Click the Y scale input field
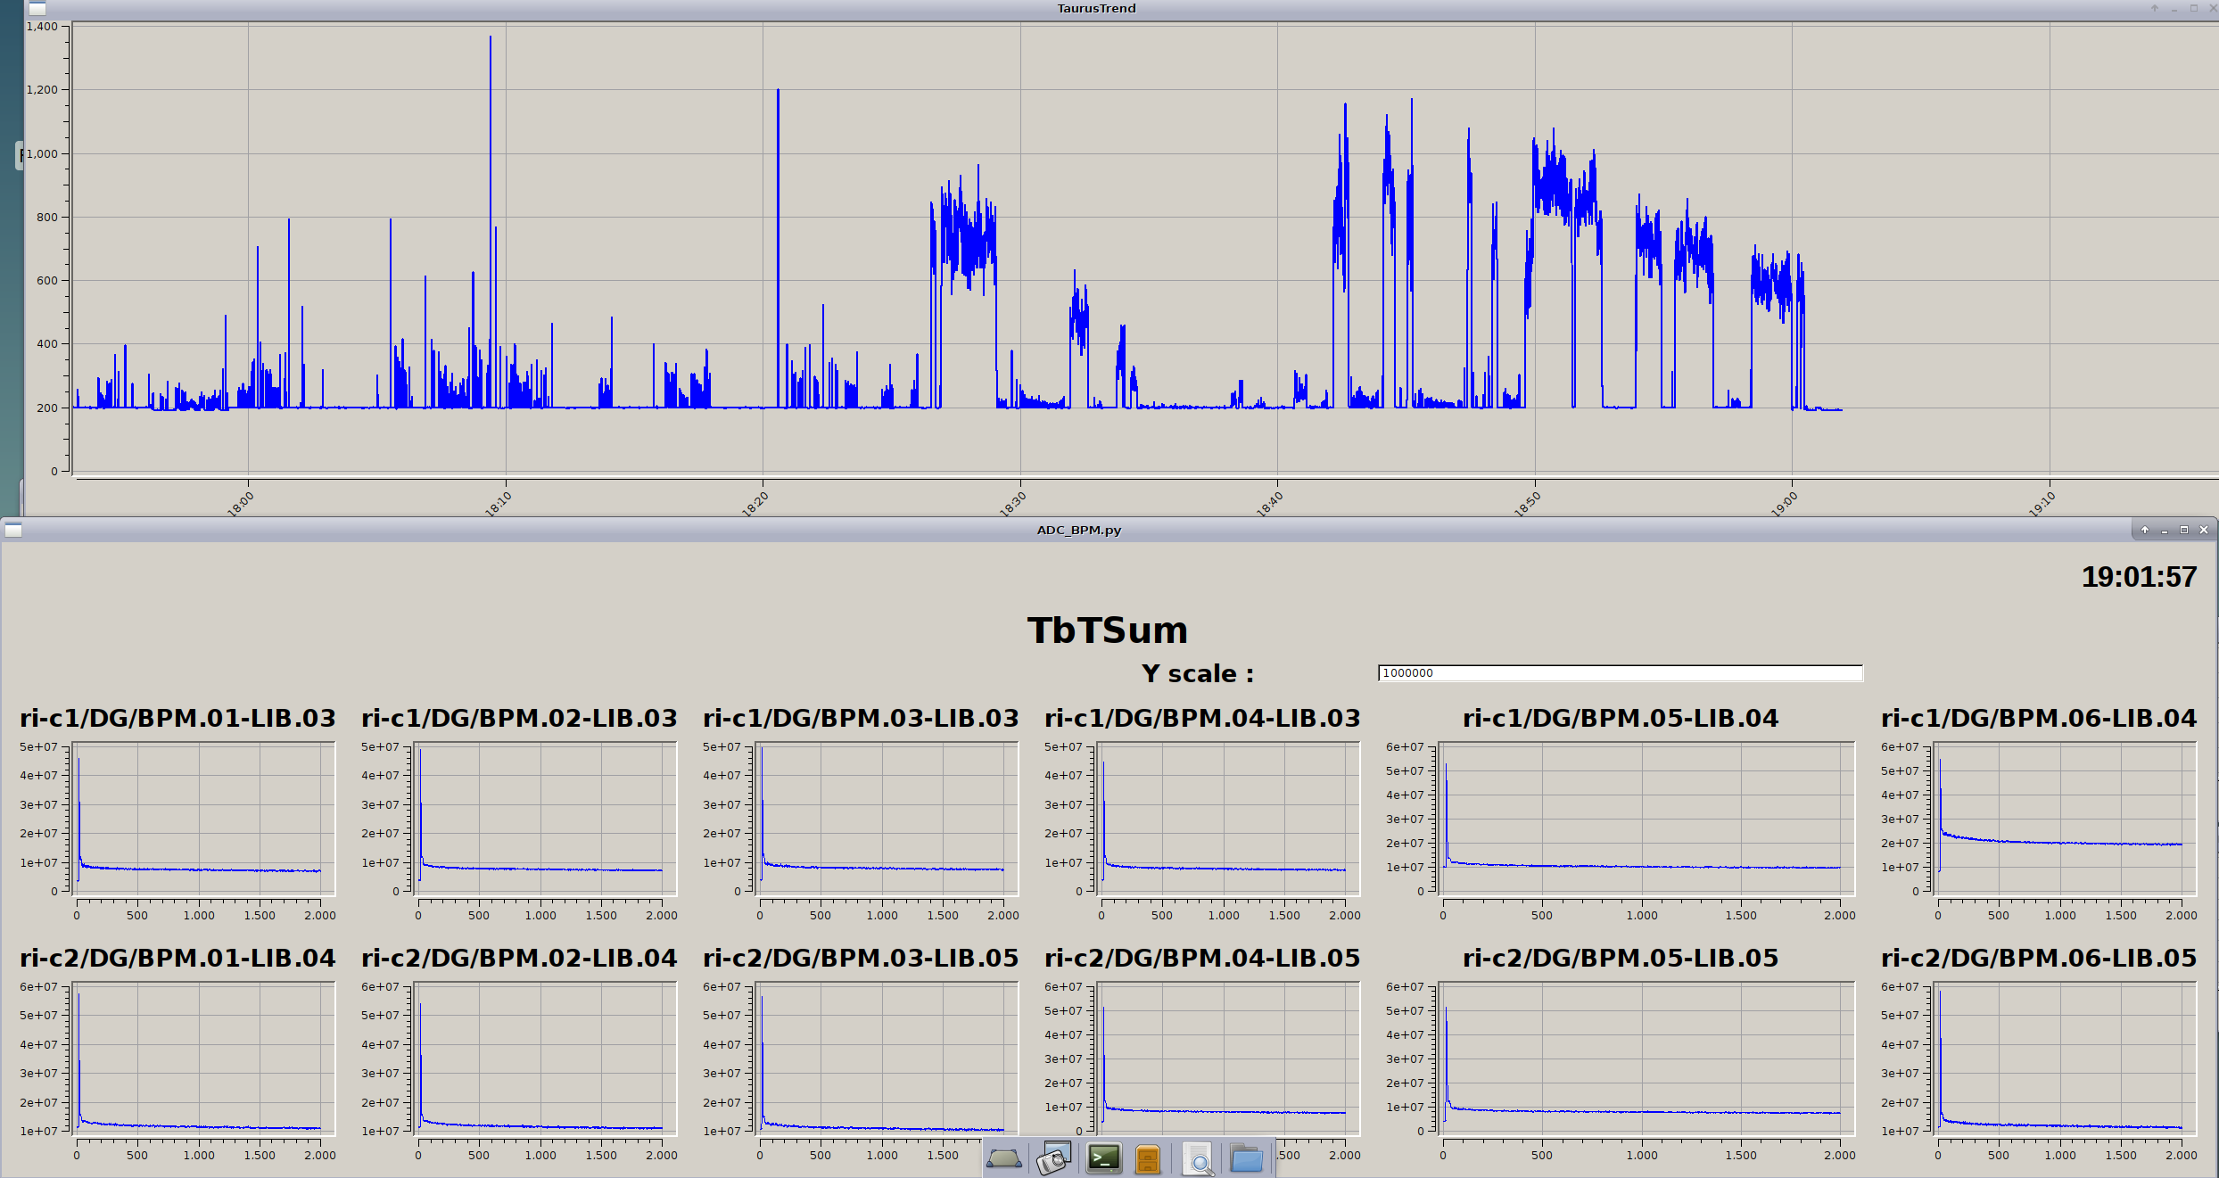This screenshot has width=2219, height=1178. [x=1620, y=673]
